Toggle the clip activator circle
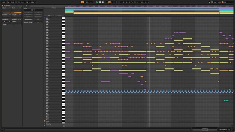This screenshot has width=235, height=132. click(x=3, y=6)
